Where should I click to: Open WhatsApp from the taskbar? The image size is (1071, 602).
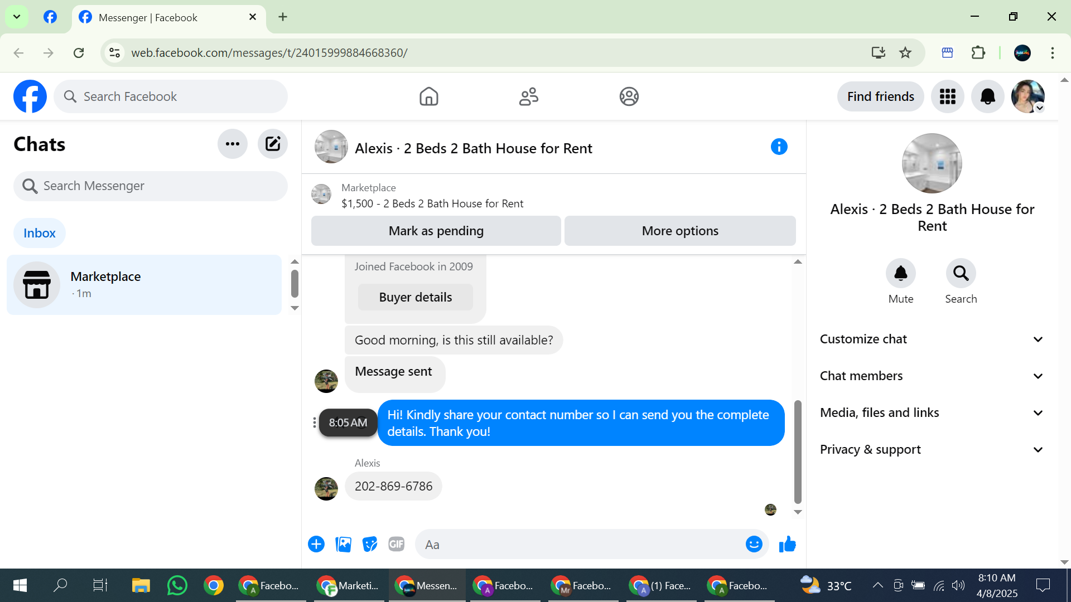coord(177,585)
